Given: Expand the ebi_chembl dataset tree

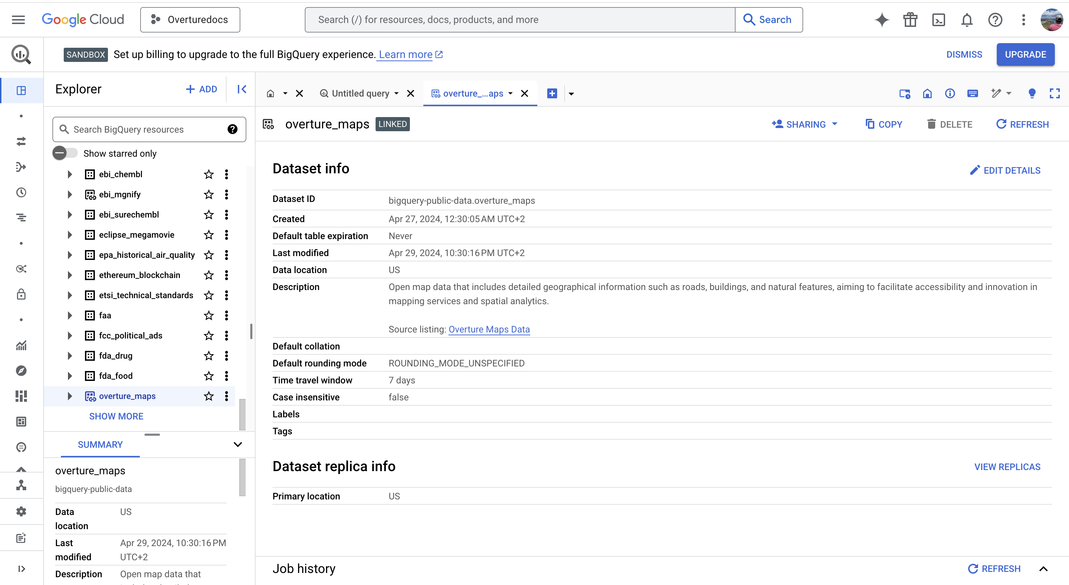Looking at the screenshot, I should (x=70, y=174).
